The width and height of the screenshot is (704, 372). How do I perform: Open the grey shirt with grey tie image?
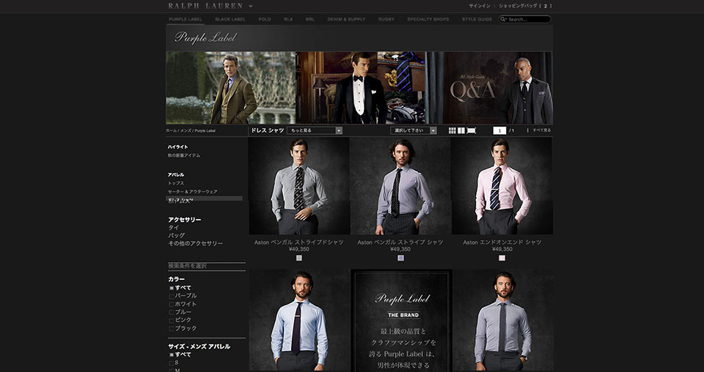(x=503, y=320)
